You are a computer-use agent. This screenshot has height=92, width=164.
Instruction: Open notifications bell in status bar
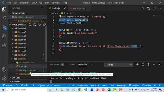pos(160,85)
